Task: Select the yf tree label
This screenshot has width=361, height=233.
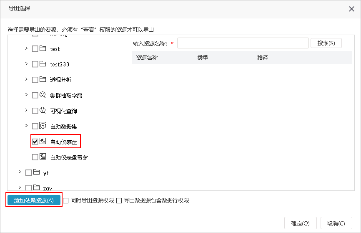Action: 46,173
